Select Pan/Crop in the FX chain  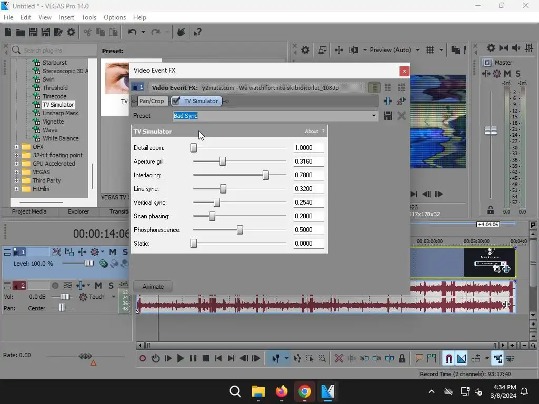point(152,101)
